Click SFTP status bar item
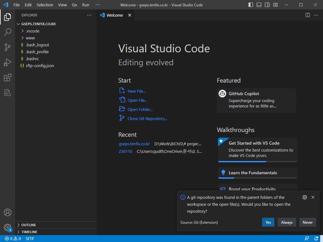Image resolution: width=323 pixels, height=242 pixels. coord(30,239)
